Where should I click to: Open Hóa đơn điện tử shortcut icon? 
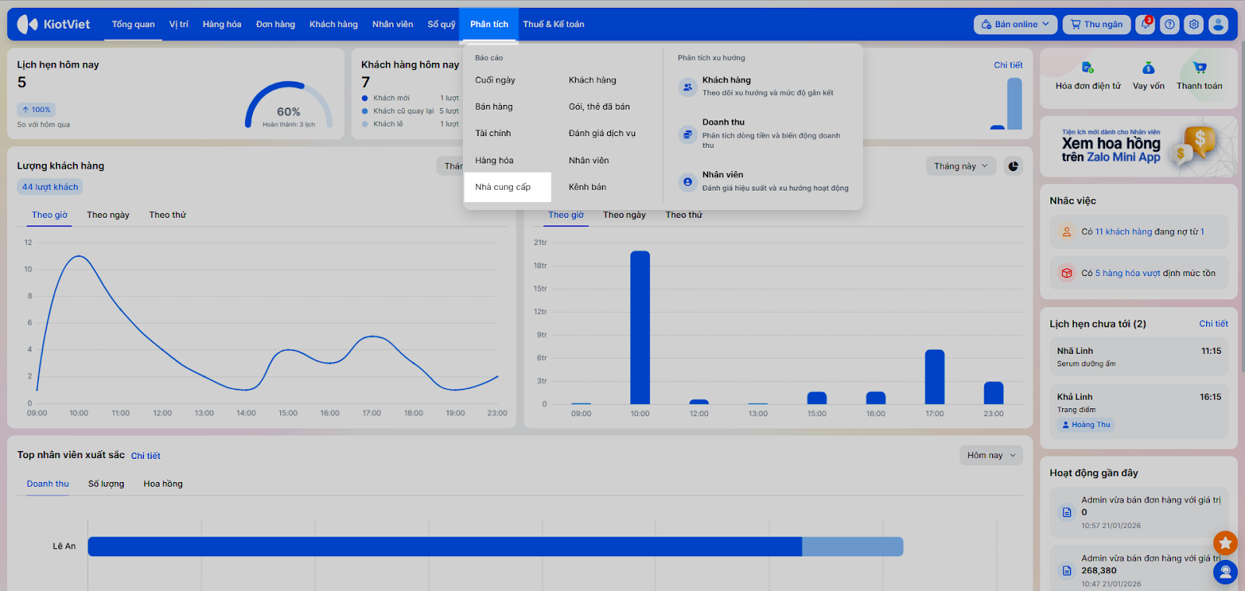(x=1088, y=68)
